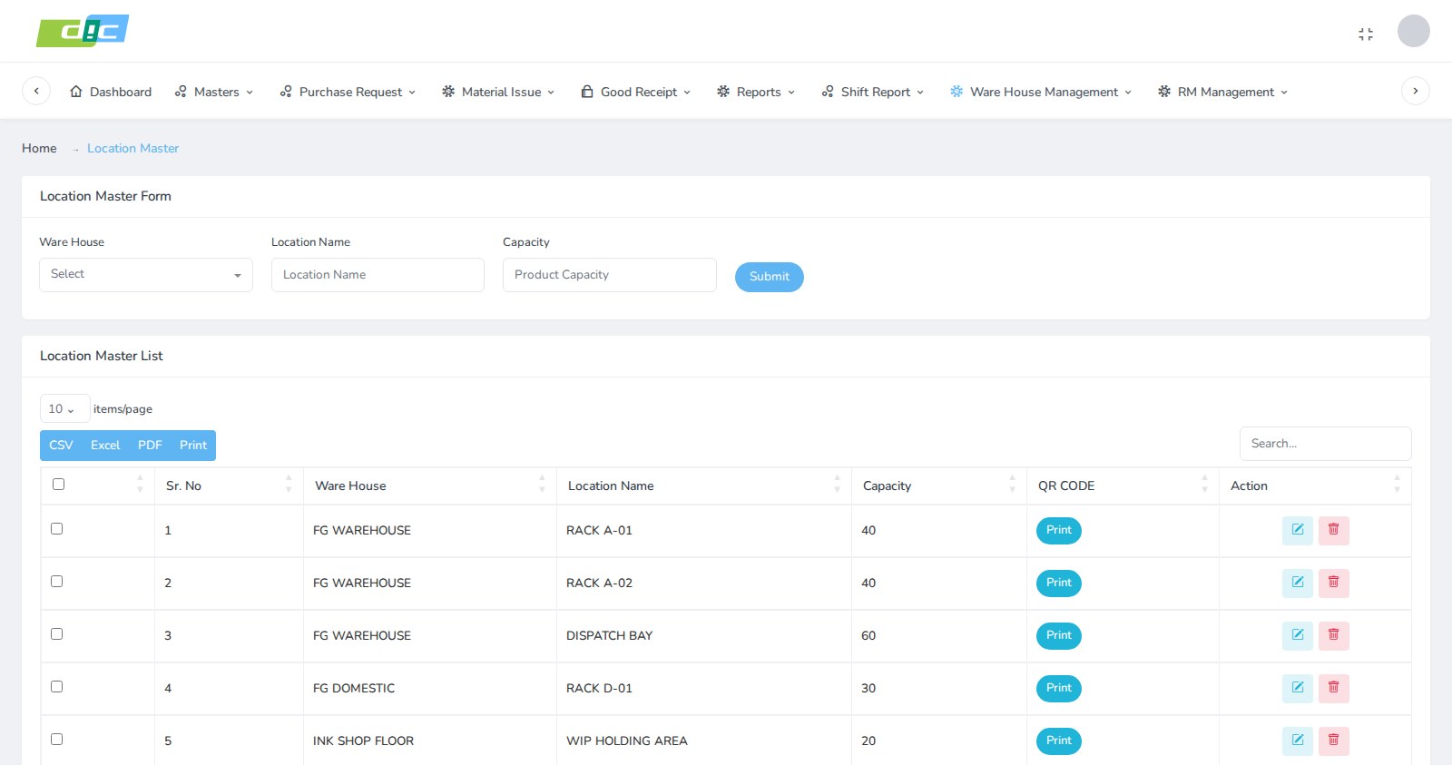Focus the Location Name input field
The image size is (1452, 765).
378,275
